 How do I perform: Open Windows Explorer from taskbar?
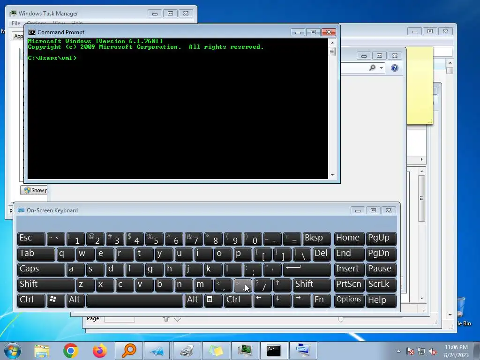(42, 351)
